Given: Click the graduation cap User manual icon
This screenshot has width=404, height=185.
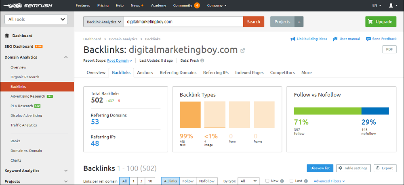Looking at the screenshot, I should tap(335, 39).
